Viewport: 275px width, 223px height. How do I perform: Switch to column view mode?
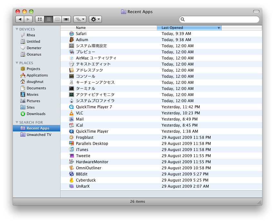click(x=58, y=19)
